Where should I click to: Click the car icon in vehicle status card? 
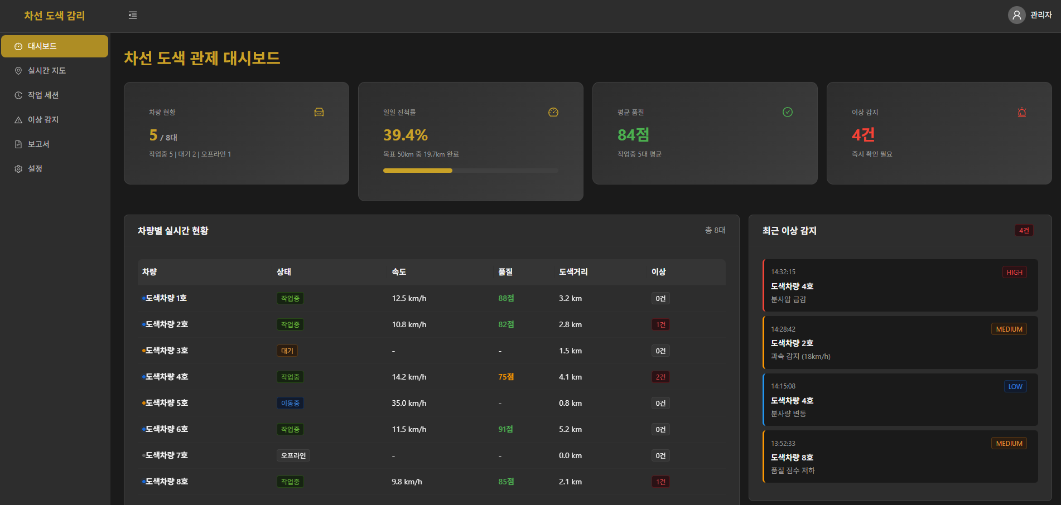pyautogui.click(x=319, y=112)
